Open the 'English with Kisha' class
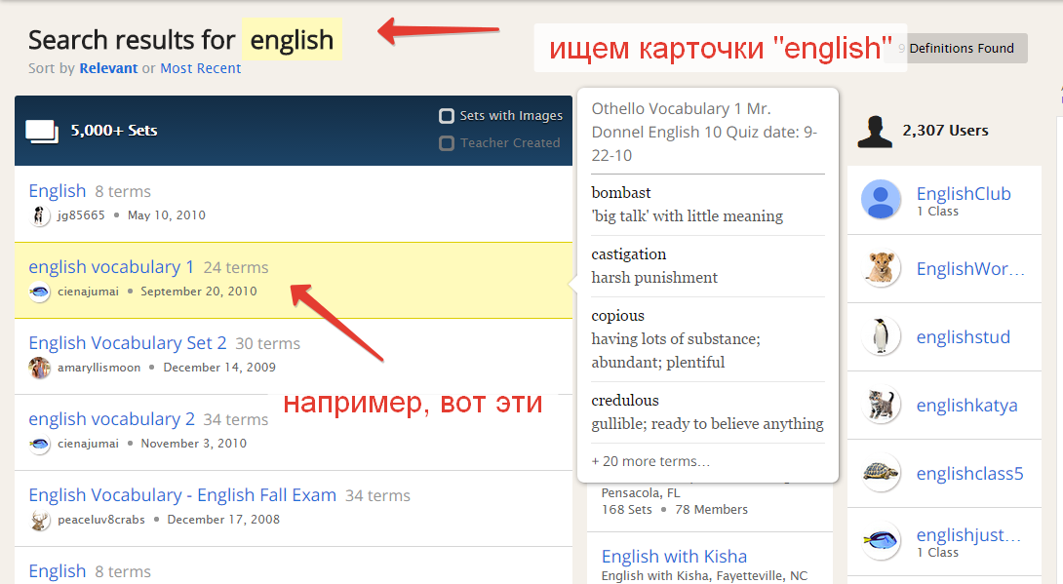 [674, 557]
